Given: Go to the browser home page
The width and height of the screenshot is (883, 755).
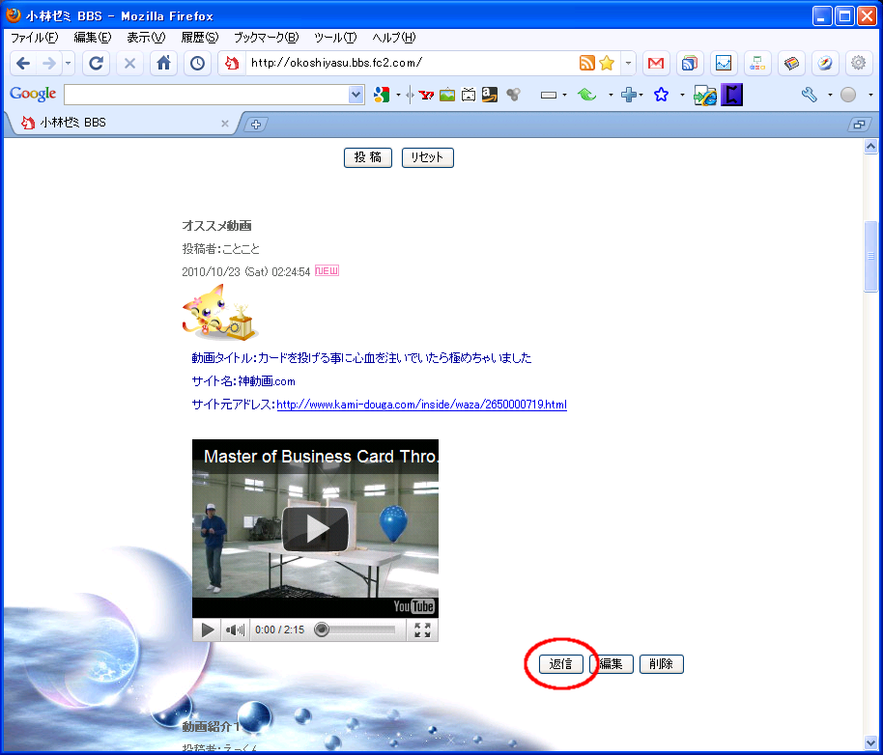Looking at the screenshot, I should click(x=164, y=64).
